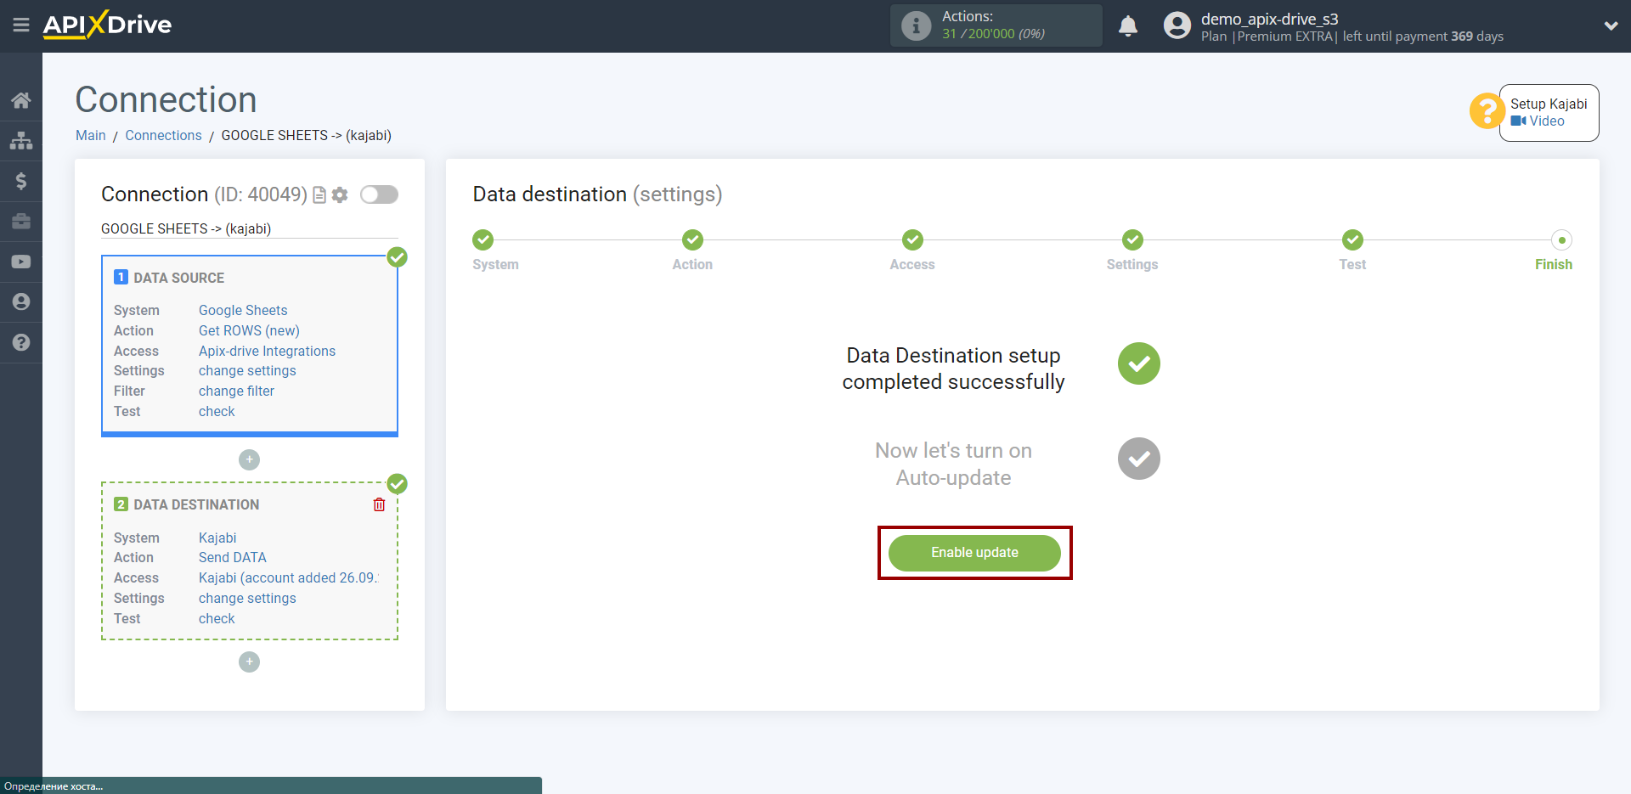
Task: Go to the Action step
Action: coord(692,240)
